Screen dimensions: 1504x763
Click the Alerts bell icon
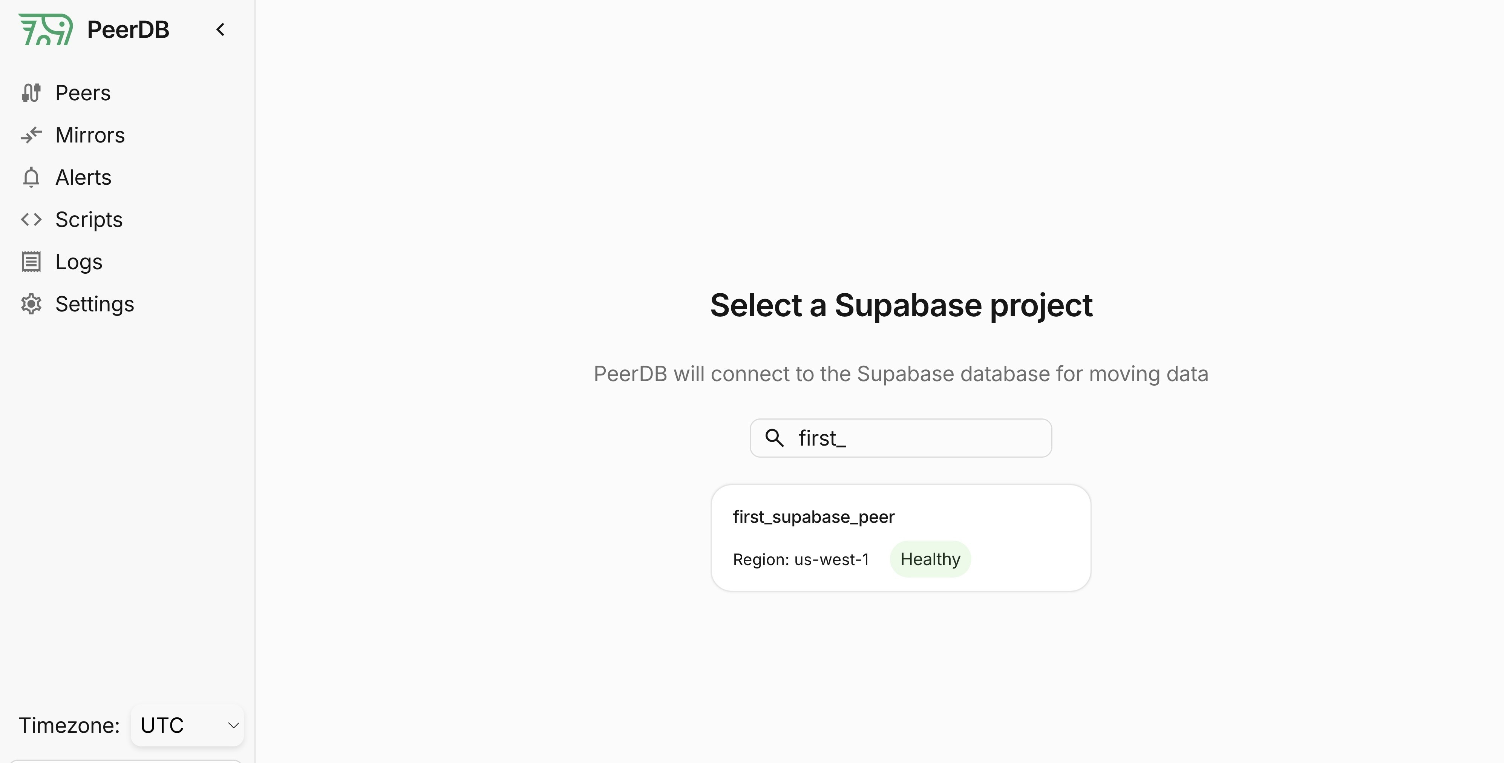(31, 177)
